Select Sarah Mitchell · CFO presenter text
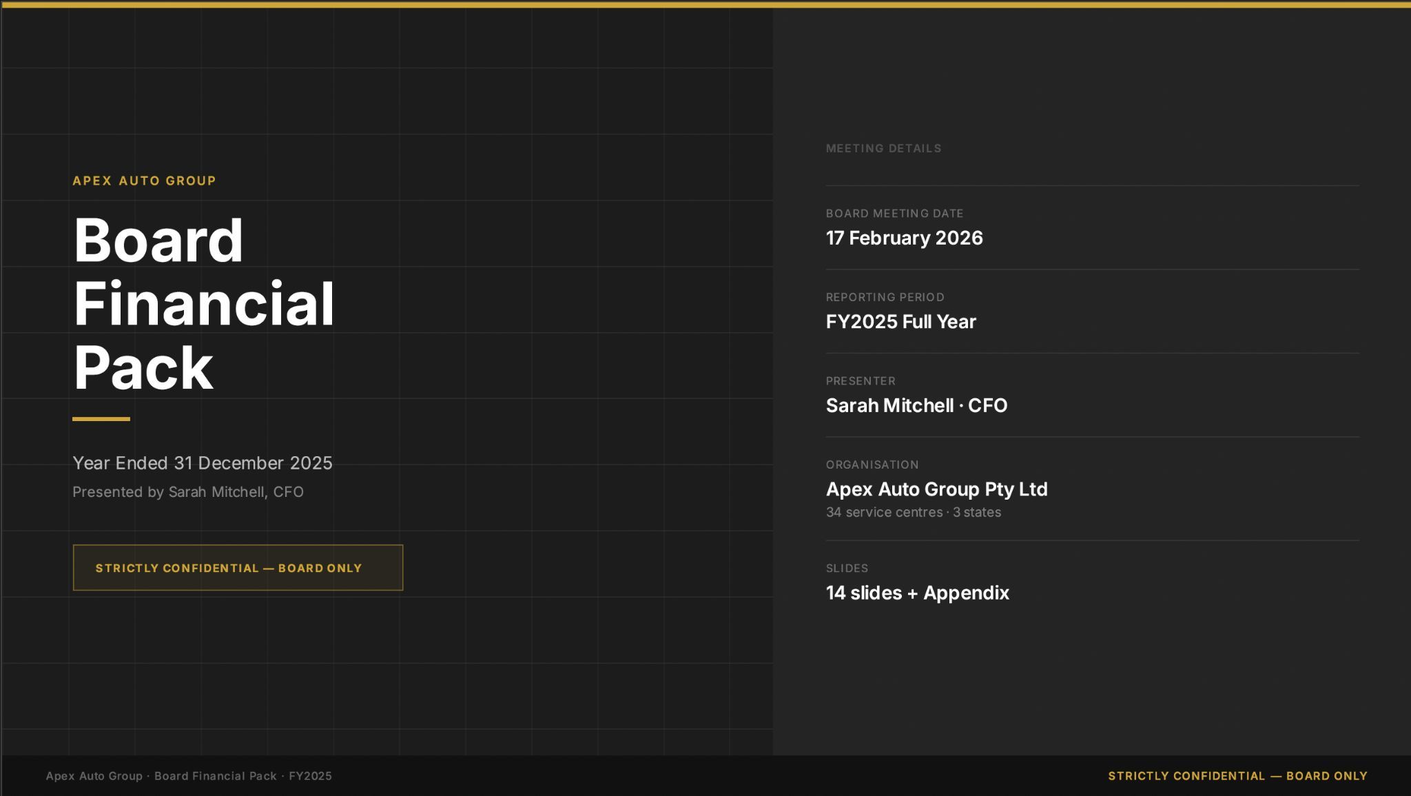This screenshot has width=1411, height=796. [916, 405]
